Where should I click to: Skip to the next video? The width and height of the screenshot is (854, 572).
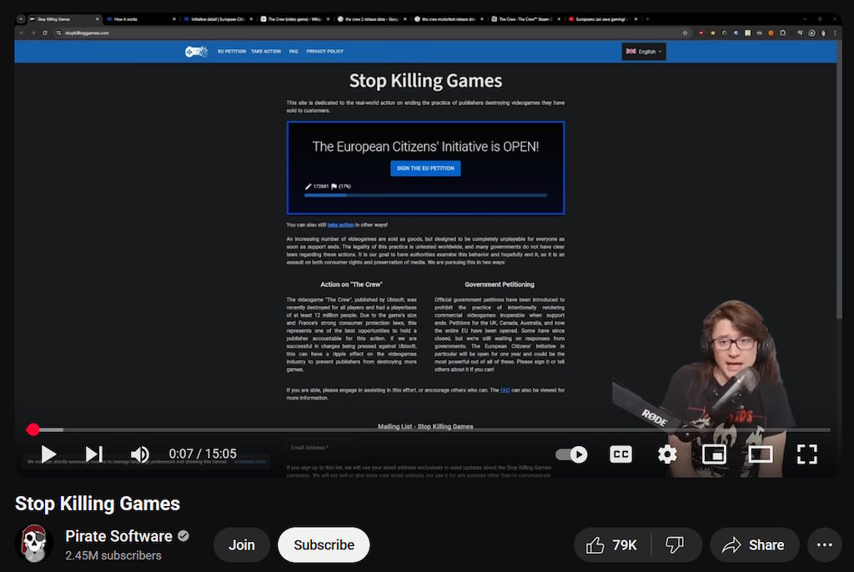[x=93, y=454]
